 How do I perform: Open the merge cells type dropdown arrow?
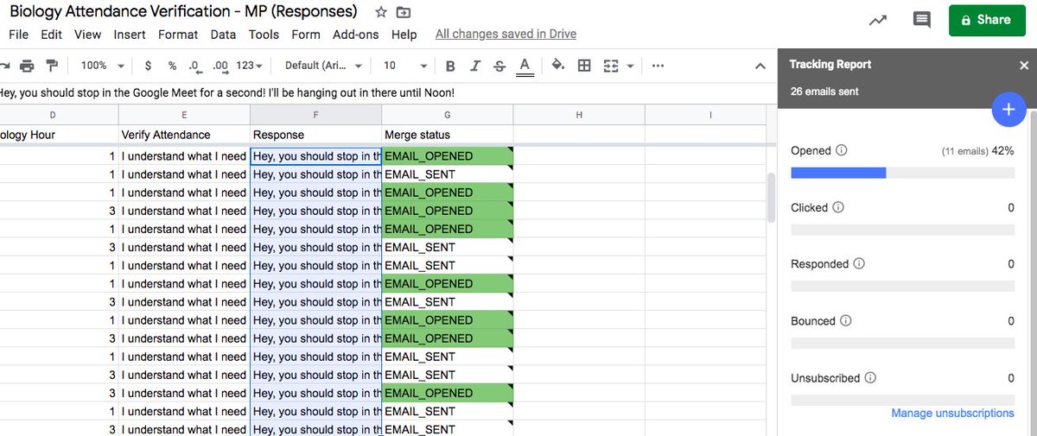pos(630,66)
